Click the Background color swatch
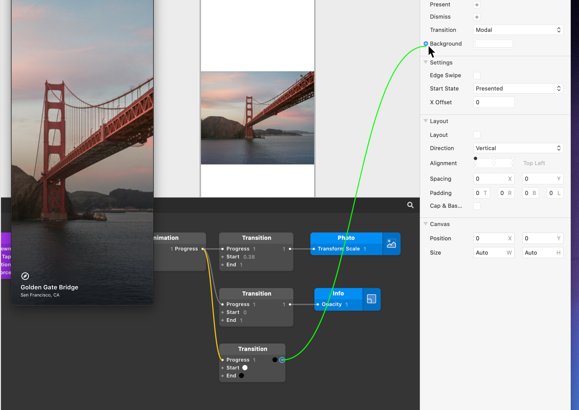The height and width of the screenshot is (410, 579). pyautogui.click(x=494, y=44)
